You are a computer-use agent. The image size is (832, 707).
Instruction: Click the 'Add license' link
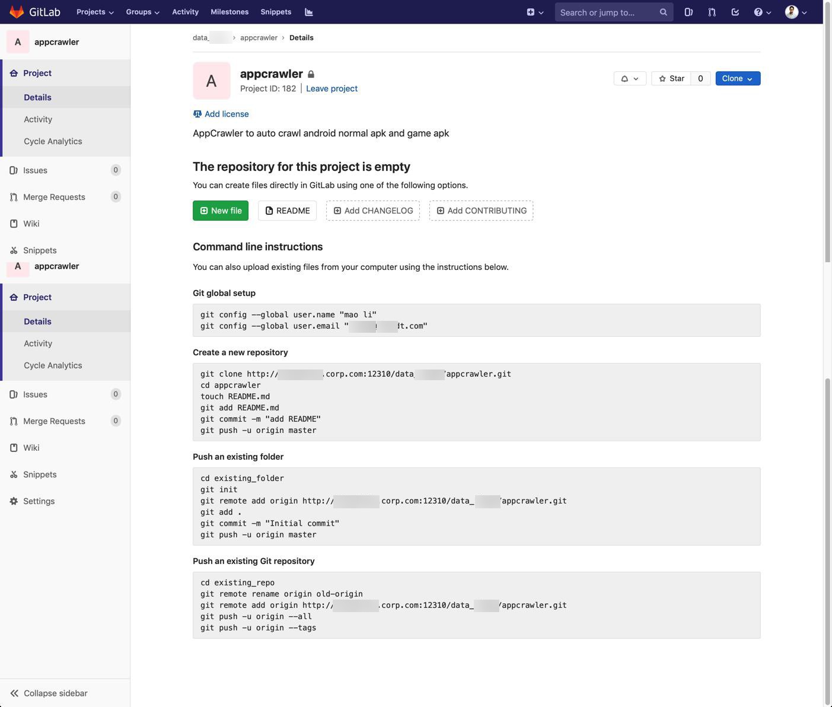[x=227, y=114]
